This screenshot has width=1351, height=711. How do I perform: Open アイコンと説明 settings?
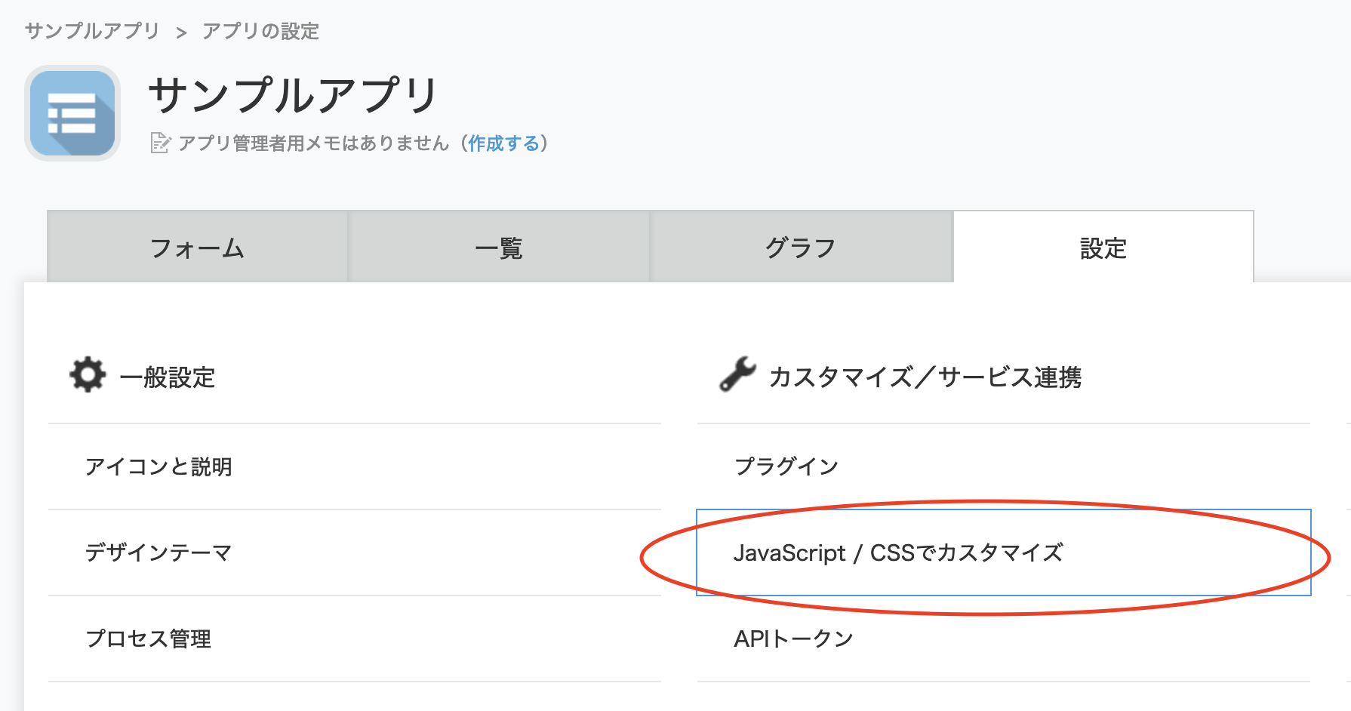tap(158, 467)
